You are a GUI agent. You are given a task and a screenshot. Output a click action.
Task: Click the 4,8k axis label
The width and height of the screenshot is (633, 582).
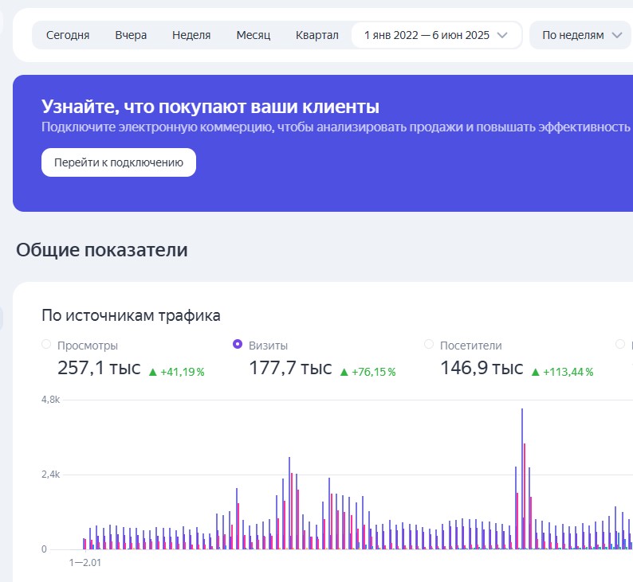click(x=50, y=400)
